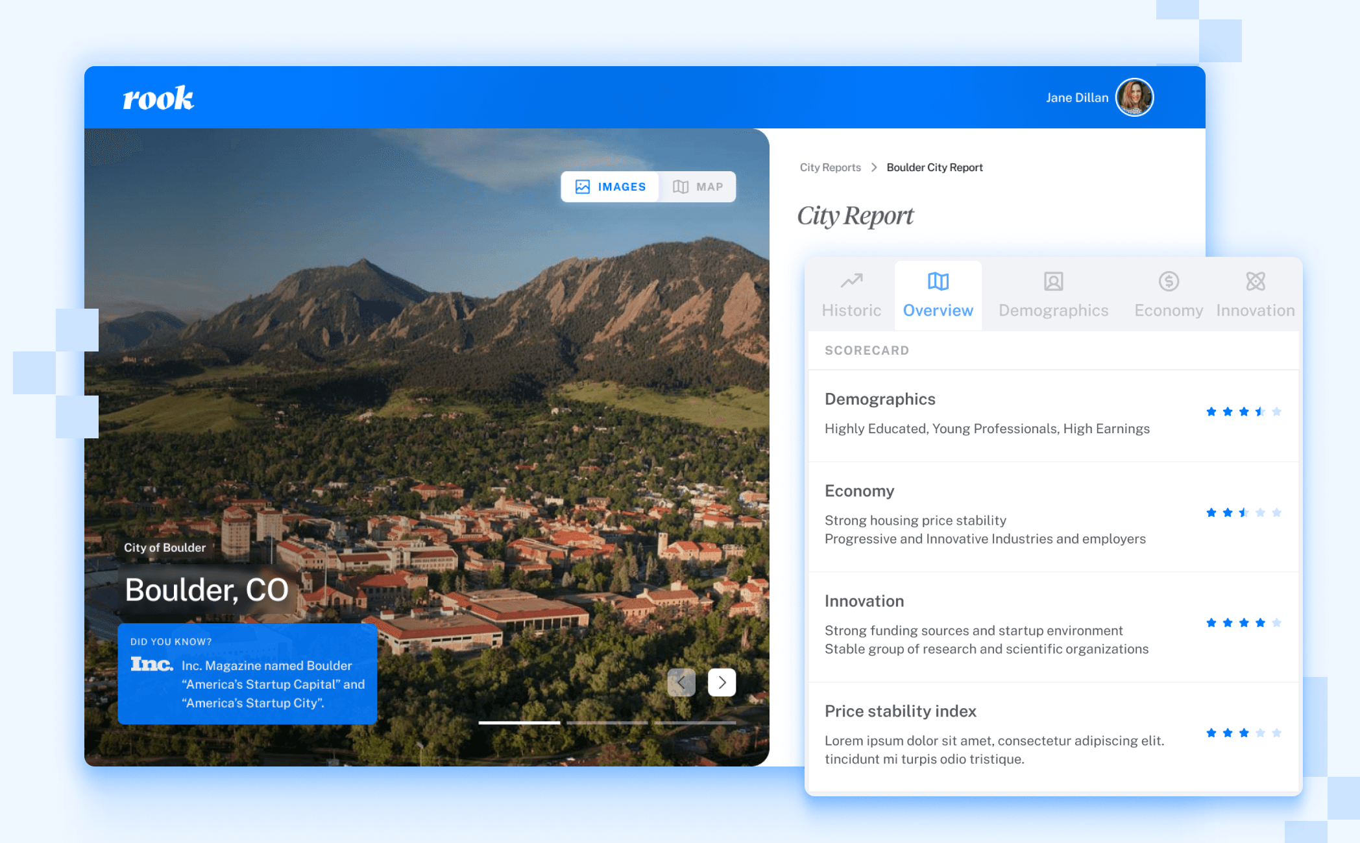The width and height of the screenshot is (1360, 843).
Task: Click the Innovation atom icon
Action: 1255,281
